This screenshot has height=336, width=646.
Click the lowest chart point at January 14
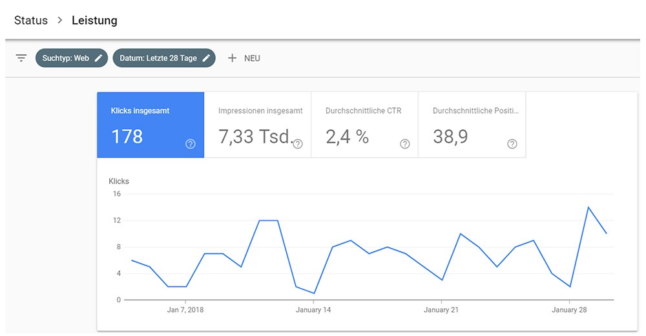pos(315,293)
